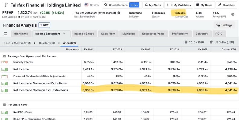This screenshot has width=239, height=120.
Task: Click the $32.38B Market Cap value
Action: click(x=180, y=13)
